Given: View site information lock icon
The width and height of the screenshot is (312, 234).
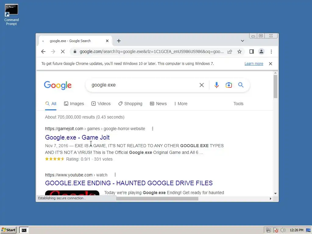Looking at the screenshot, I should click(75, 51).
